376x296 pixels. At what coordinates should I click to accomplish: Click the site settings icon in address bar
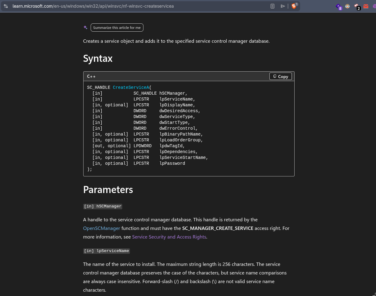click(x=6, y=6)
